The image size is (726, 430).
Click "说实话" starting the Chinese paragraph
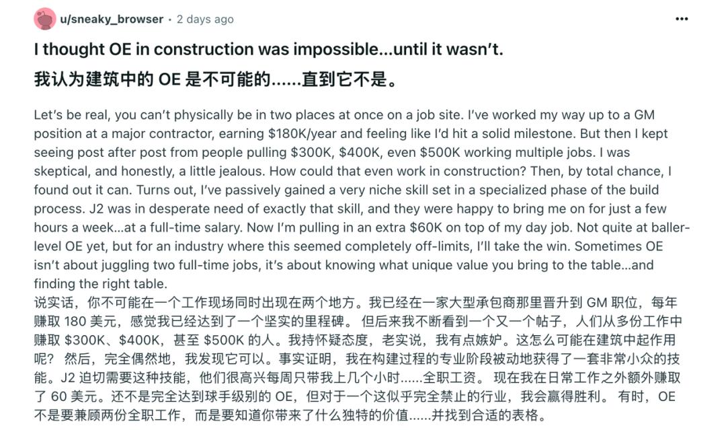click(x=54, y=303)
